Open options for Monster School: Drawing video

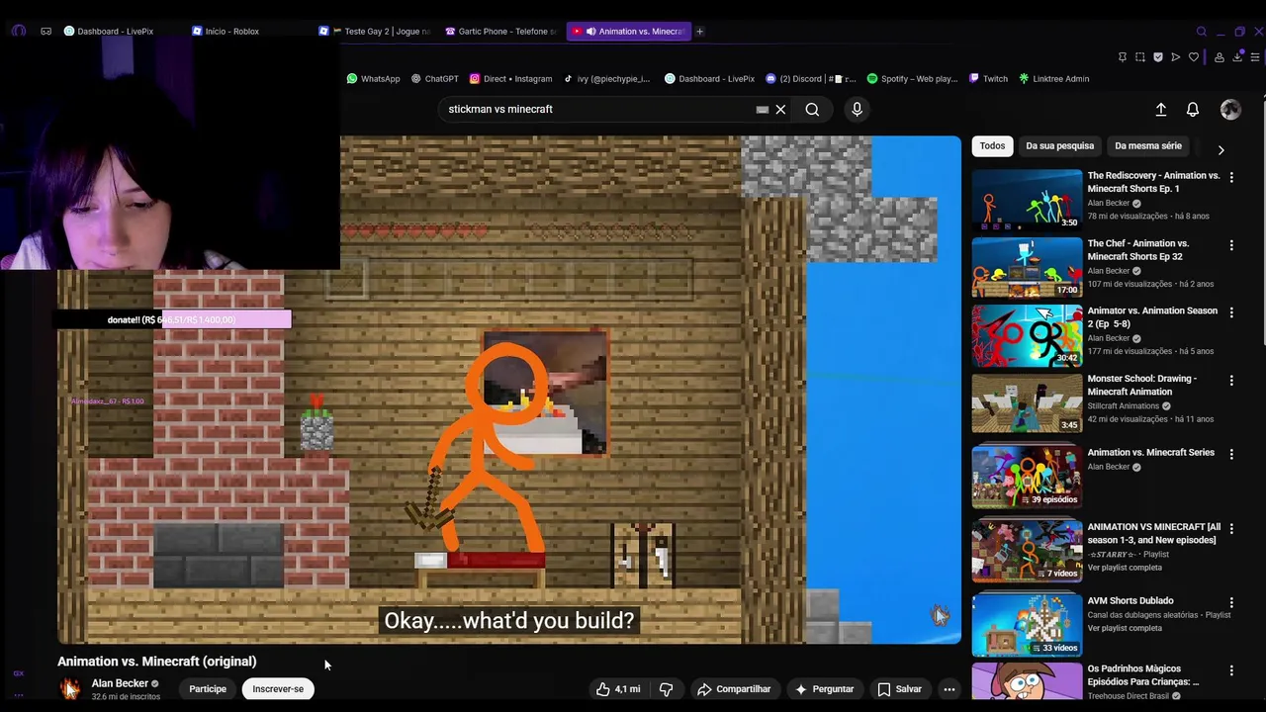pos(1231,380)
